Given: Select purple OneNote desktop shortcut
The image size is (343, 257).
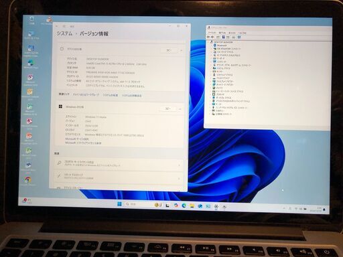Looking at the screenshot, I should pyautogui.click(x=30, y=80).
